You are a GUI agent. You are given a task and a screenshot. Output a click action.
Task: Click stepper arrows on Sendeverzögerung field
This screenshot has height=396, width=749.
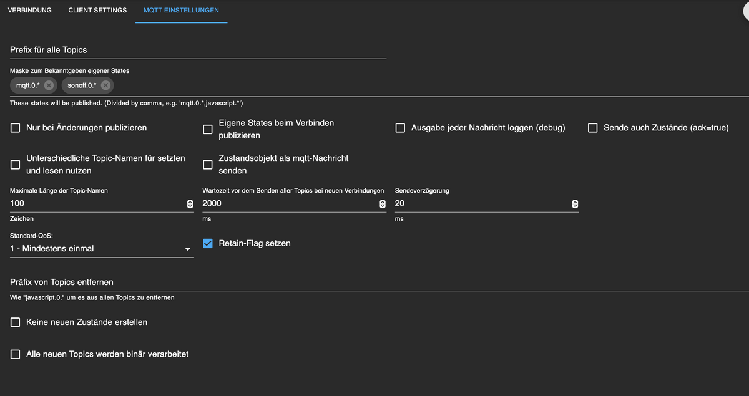[x=575, y=204]
